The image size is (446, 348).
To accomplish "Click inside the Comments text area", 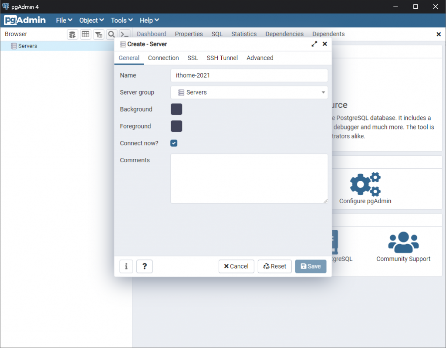I will 249,178.
